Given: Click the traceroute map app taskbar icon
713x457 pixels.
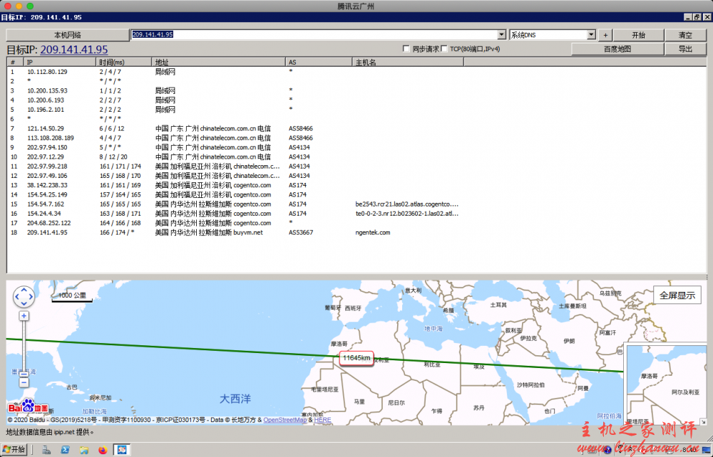Looking at the screenshot, I should coord(122,450).
